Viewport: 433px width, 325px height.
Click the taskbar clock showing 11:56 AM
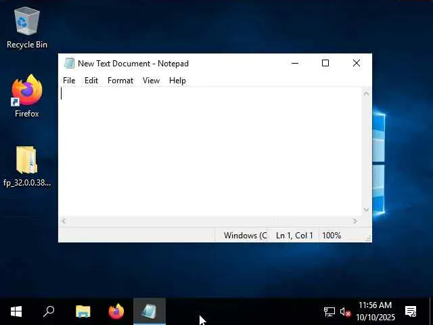[375, 311]
